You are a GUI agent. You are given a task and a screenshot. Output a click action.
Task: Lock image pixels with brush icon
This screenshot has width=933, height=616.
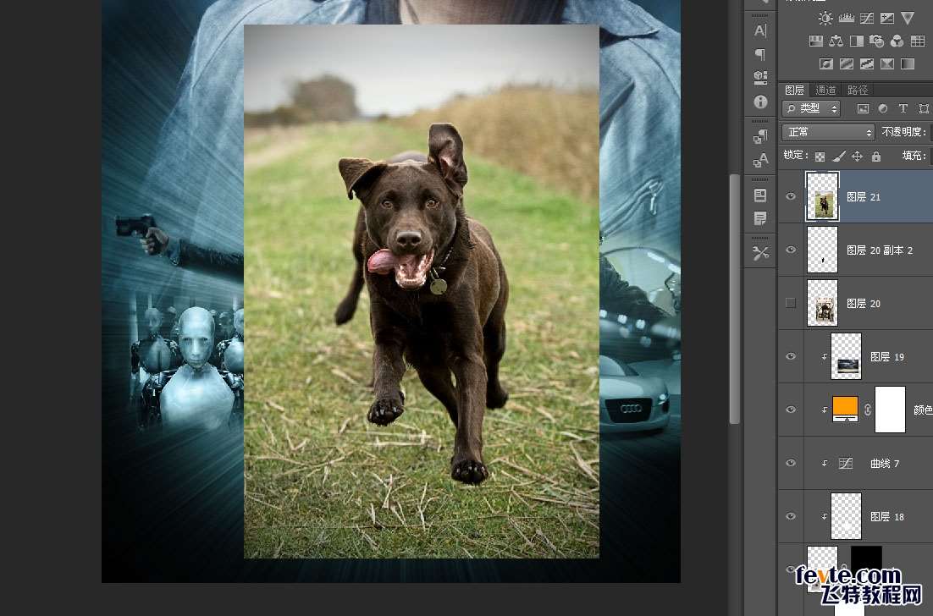pos(838,157)
